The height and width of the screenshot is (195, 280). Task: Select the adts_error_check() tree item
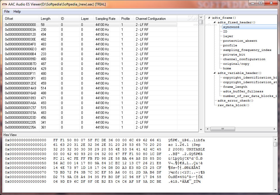[x=235, y=101]
